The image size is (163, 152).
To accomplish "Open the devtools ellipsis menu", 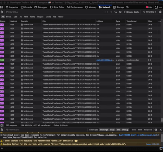I will 160,7.
